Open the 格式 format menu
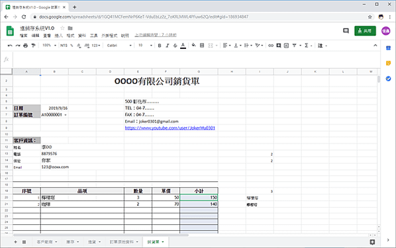Screen dimensions: 396x248 [70, 36]
